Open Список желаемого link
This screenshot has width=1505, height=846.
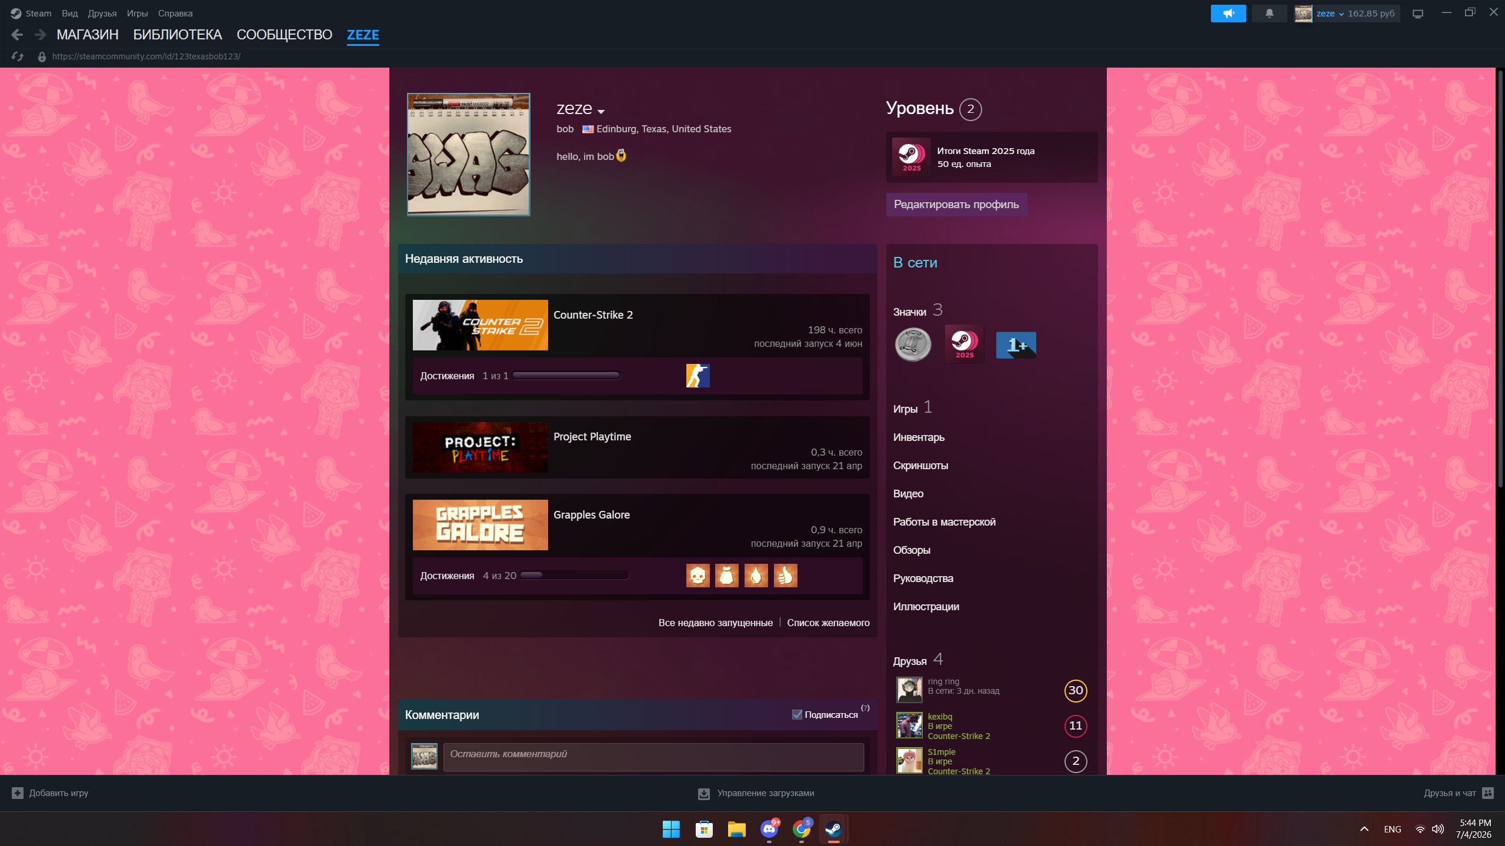pyautogui.click(x=828, y=623)
